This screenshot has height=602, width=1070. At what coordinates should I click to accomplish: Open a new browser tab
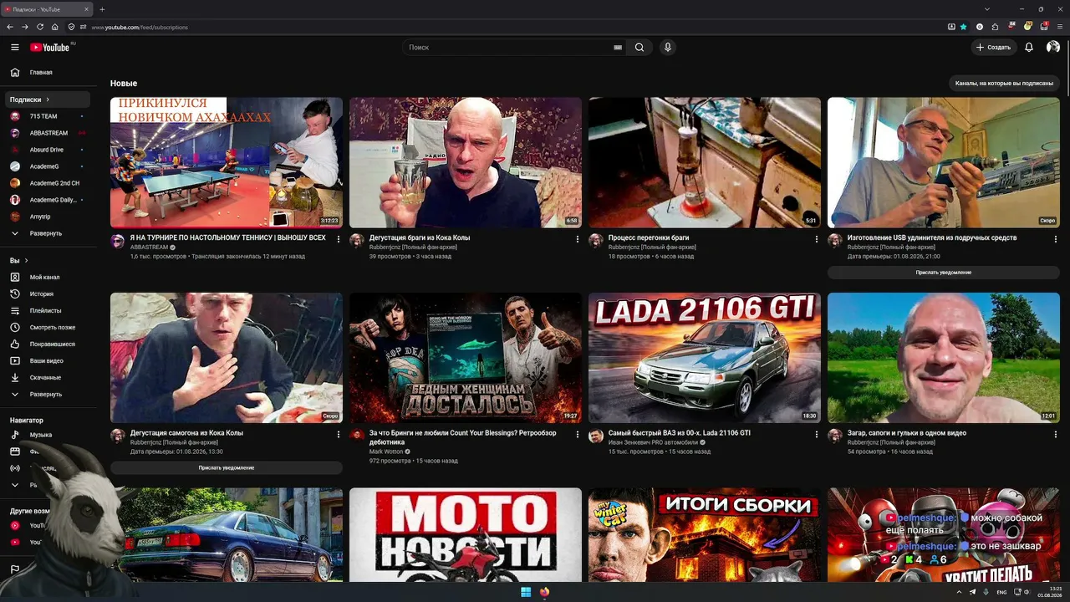(102, 9)
